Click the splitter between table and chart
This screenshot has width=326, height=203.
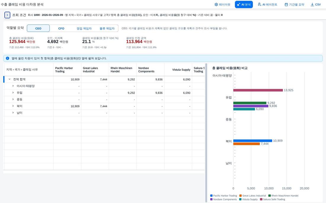(206, 133)
